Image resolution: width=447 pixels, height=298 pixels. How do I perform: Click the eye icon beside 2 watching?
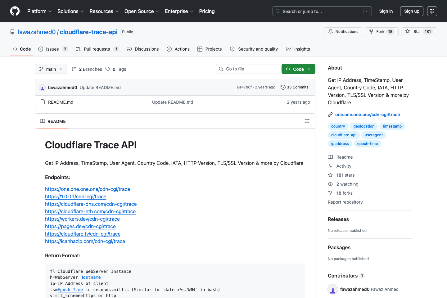click(x=330, y=184)
